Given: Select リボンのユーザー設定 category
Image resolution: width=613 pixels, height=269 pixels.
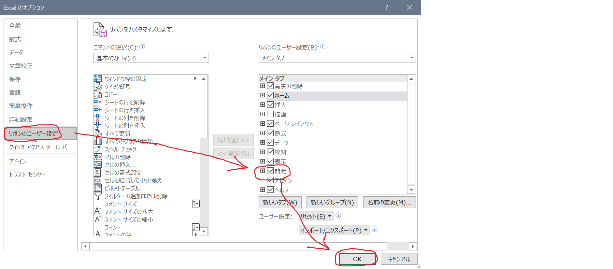Looking at the screenshot, I should pos(40,134).
